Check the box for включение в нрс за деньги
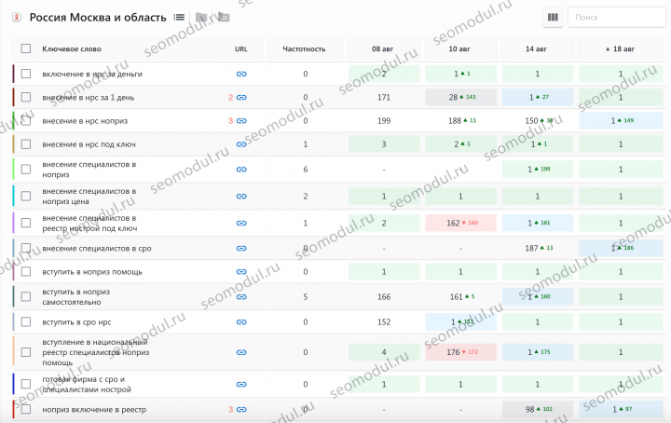The image size is (671, 423). (x=26, y=74)
